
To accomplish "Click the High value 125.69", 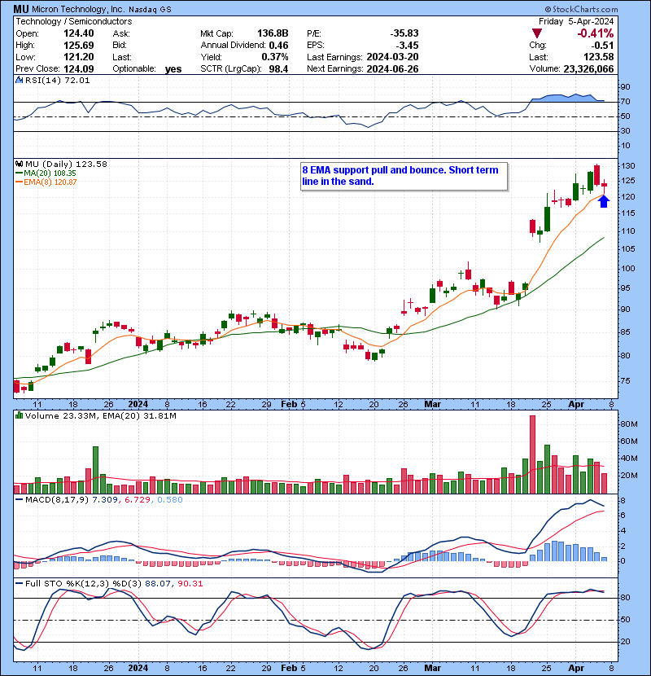I will click(x=79, y=46).
